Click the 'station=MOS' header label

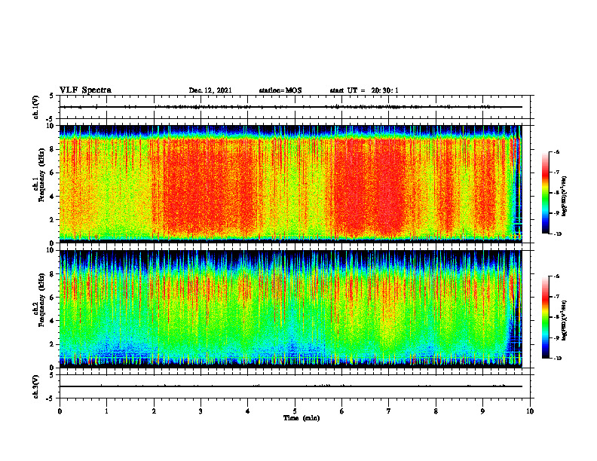click(x=280, y=90)
